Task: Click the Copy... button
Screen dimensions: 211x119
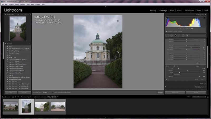Action: [11, 93]
